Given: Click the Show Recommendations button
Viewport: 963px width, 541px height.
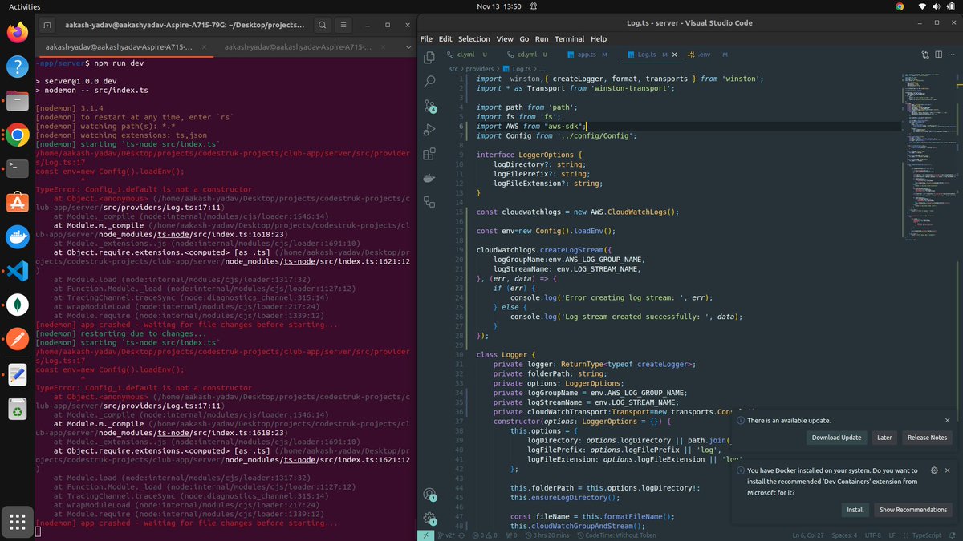Looking at the screenshot, I should tap(913, 510).
